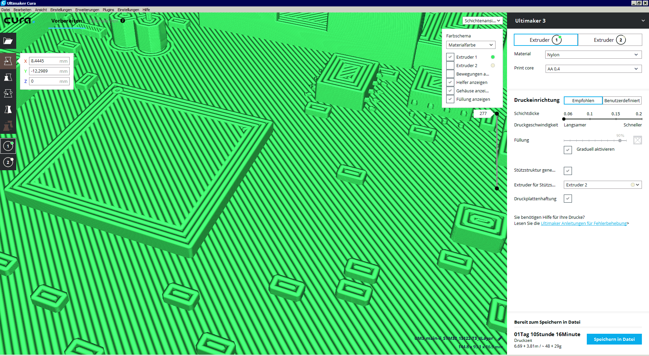Toggle Stützstruktur generieren checkbox
The image size is (649, 356).
click(x=568, y=171)
